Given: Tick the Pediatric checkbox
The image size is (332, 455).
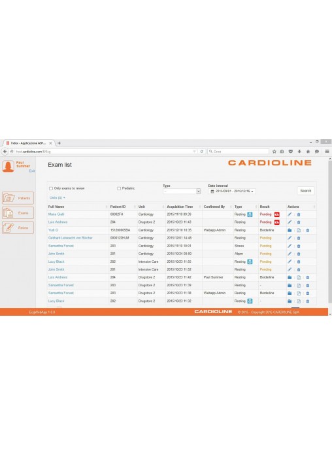Looking at the screenshot, I should pyautogui.click(x=119, y=188).
